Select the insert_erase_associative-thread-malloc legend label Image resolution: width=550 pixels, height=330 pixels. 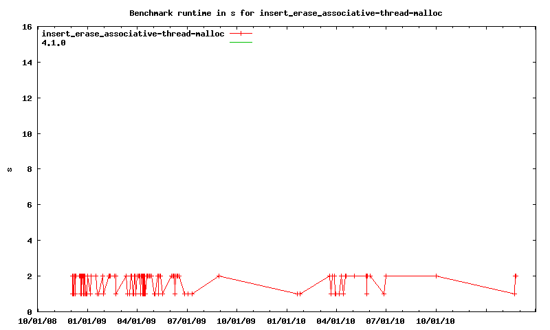[133, 34]
